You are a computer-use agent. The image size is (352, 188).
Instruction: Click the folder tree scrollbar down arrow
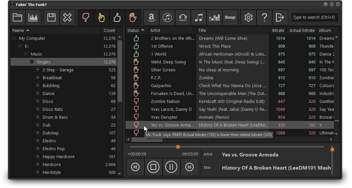[119, 174]
